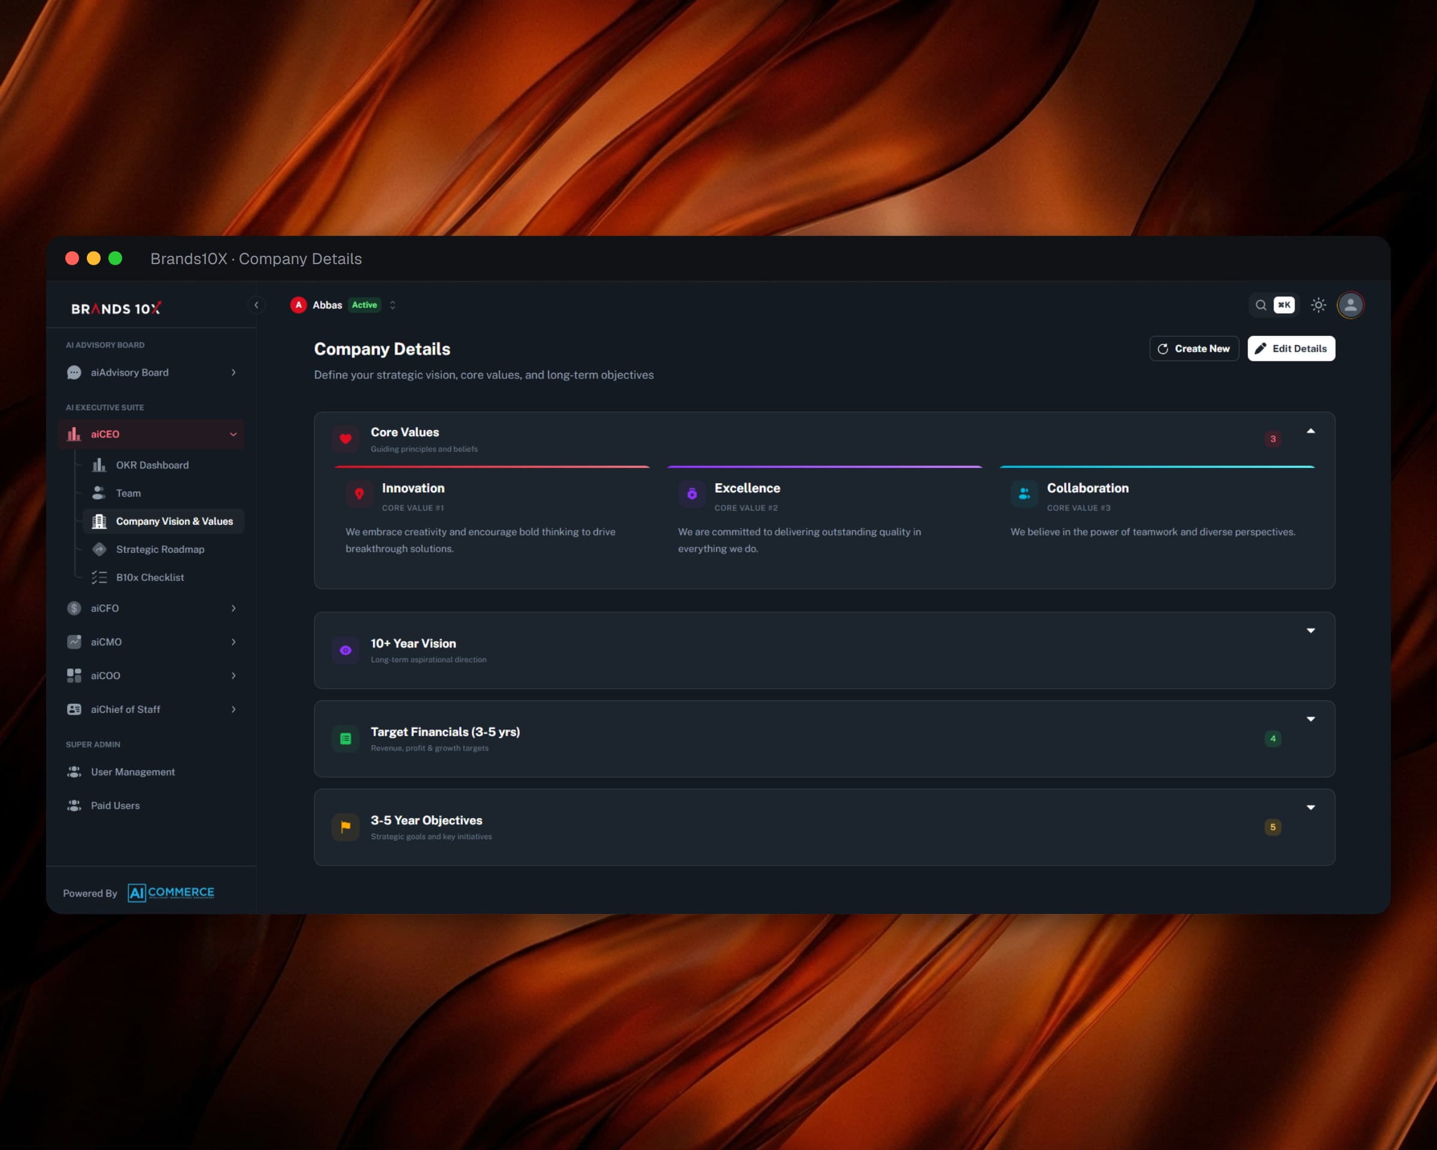Viewport: 1437px width, 1150px height.
Task: Click the aiChief of Staff ID card icon
Action: pyautogui.click(x=74, y=709)
